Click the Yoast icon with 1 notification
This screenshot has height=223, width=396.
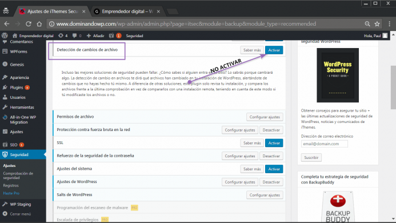coord(115,35)
